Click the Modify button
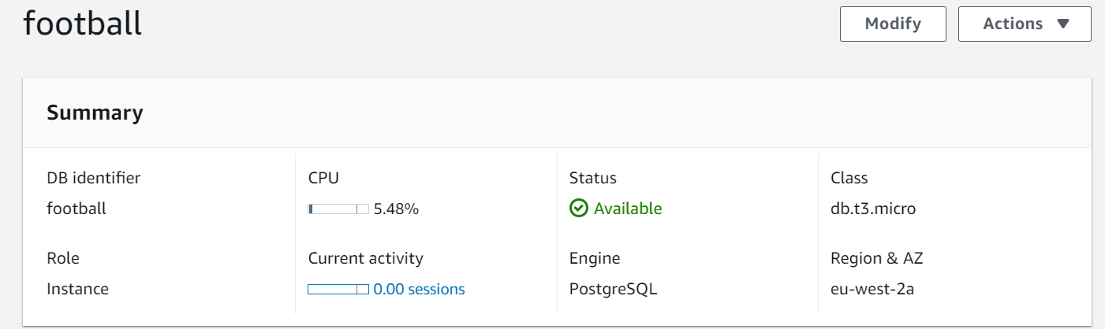 [893, 24]
